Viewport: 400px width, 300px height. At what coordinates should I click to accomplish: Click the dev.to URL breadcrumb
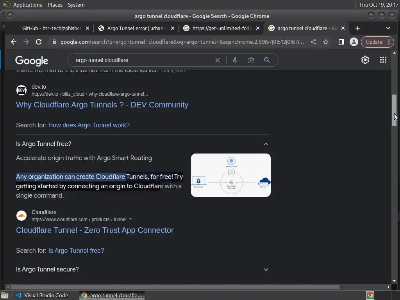(x=89, y=94)
